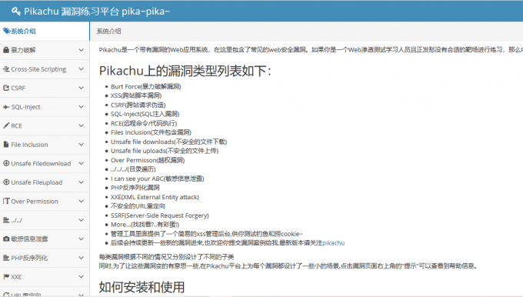Screen dimensions: 523x297
Task: Click the CSRF share icon
Action: click(6, 88)
